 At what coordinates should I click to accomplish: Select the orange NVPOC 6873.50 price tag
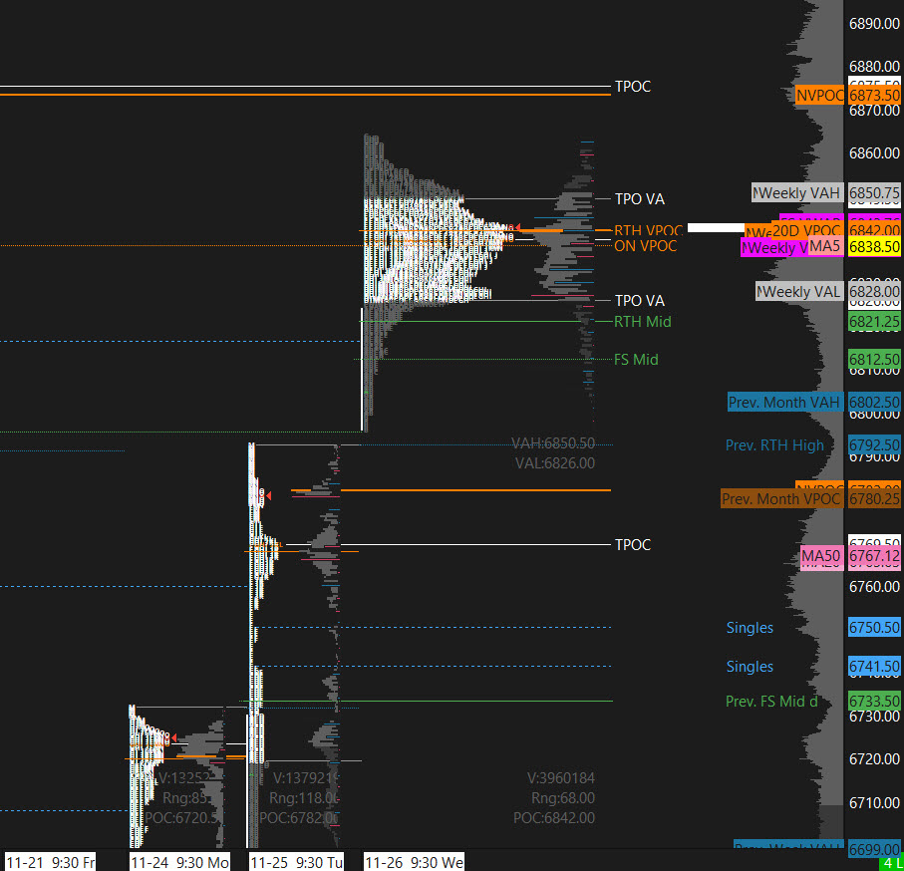pos(874,95)
